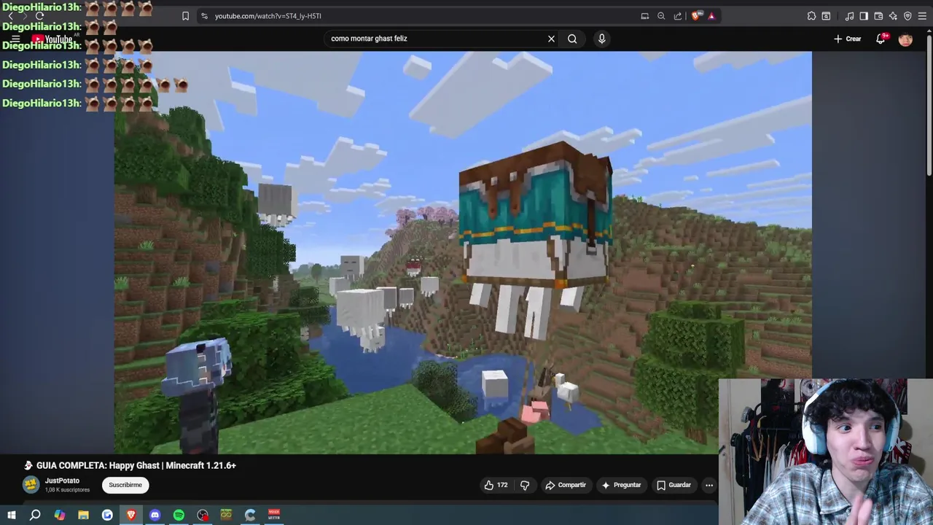Go to the YouTube home logo
Screen dimensions: 933x525
pyautogui.click(x=52, y=39)
